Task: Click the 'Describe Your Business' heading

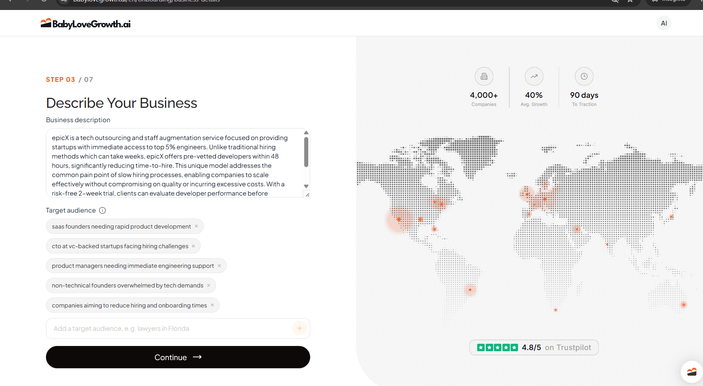Action: (122, 103)
